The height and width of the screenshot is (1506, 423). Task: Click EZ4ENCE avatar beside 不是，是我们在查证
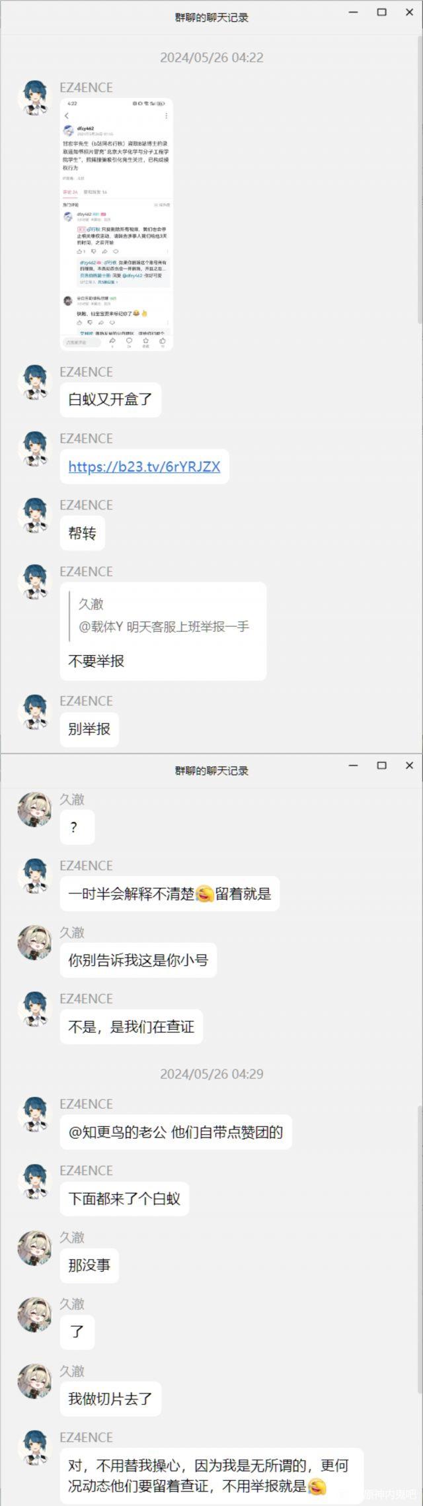[x=34, y=1010]
